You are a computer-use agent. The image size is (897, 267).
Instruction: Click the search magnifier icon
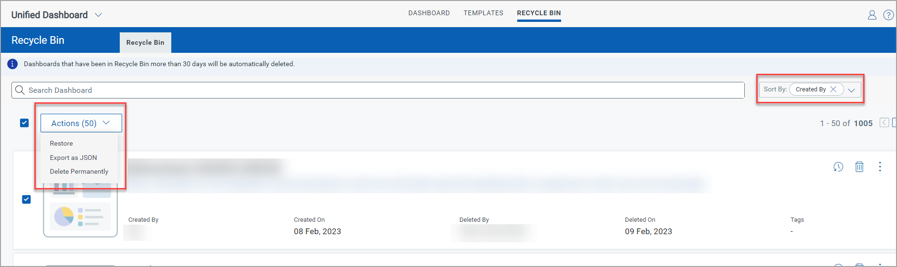tap(20, 90)
